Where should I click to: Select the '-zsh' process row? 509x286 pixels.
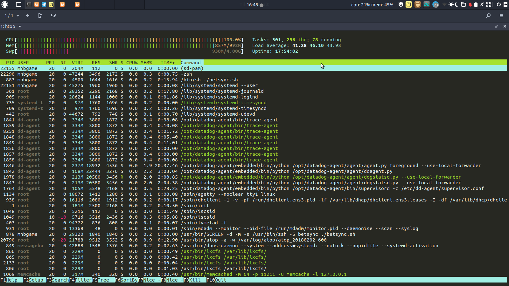tap(254, 74)
